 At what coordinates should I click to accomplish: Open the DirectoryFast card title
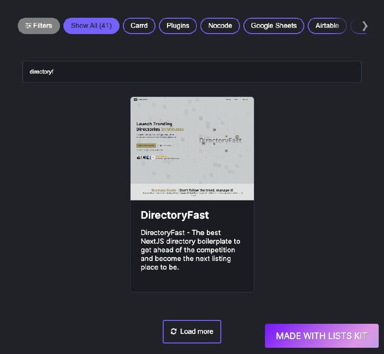coord(175,215)
